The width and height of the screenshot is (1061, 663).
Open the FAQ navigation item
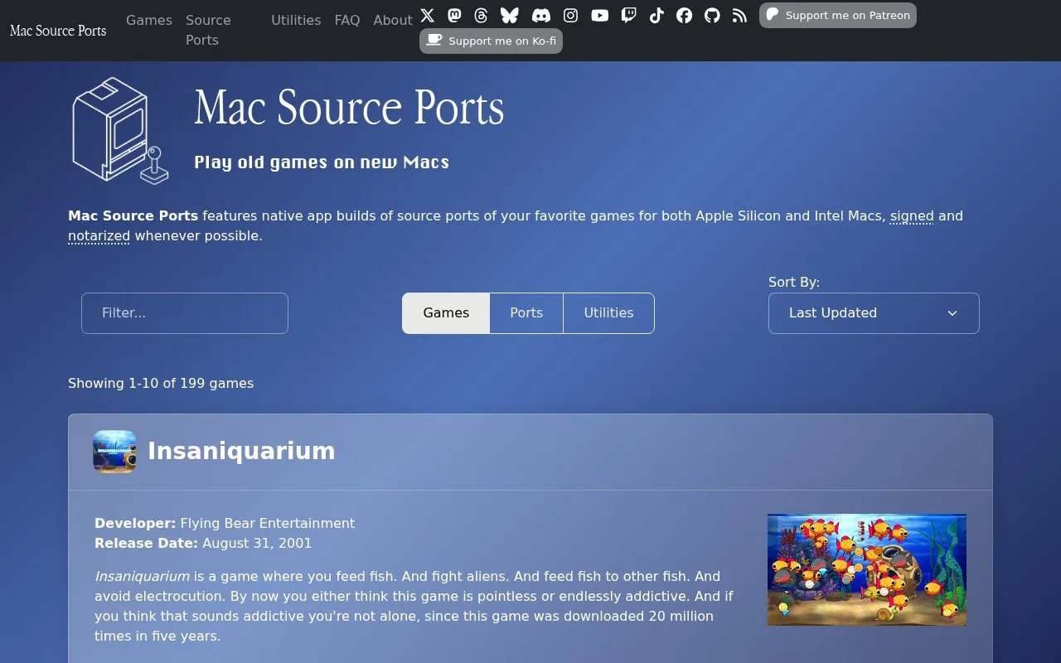tap(347, 20)
